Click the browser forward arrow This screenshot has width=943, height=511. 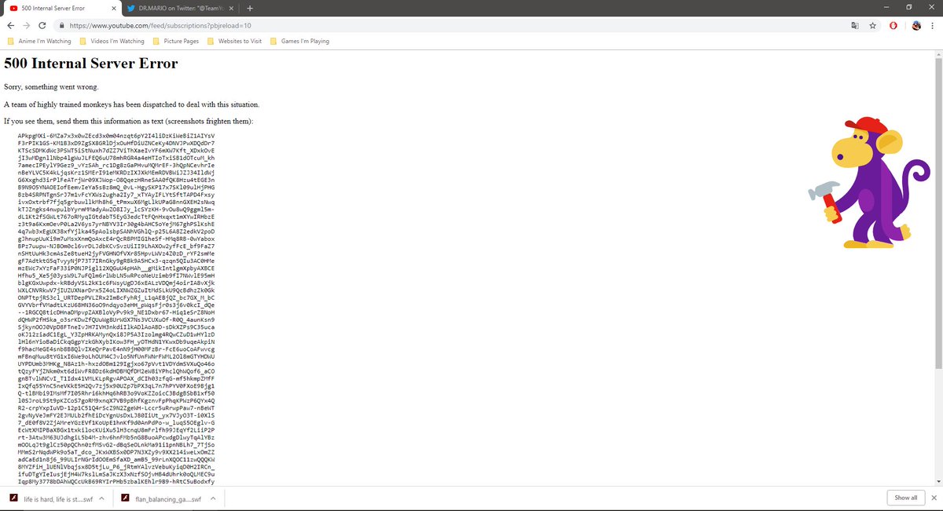28,25
